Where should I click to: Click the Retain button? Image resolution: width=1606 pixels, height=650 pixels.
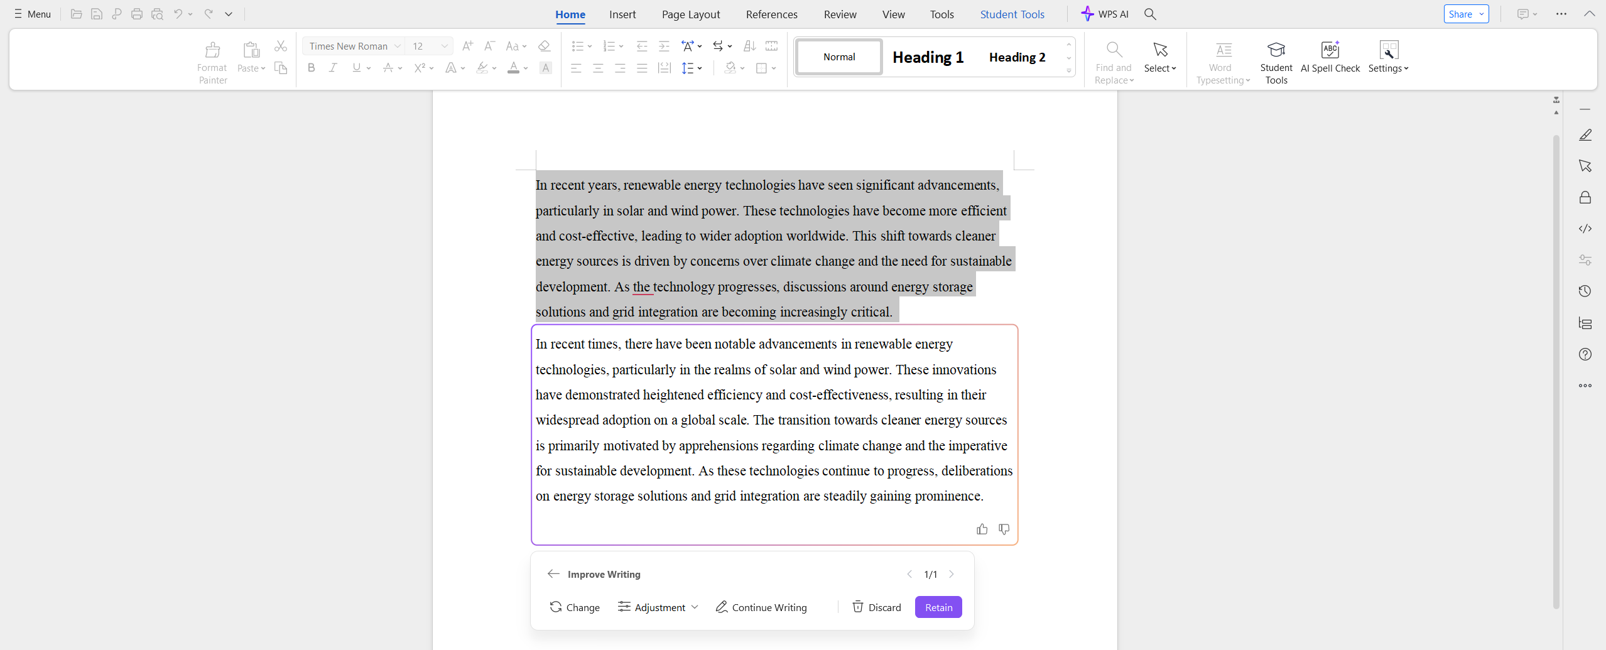(938, 607)
